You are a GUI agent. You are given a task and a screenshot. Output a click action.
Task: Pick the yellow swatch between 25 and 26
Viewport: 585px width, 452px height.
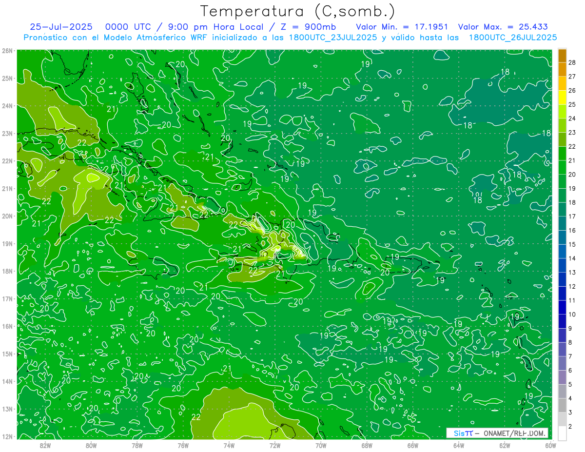click(562, 98)
